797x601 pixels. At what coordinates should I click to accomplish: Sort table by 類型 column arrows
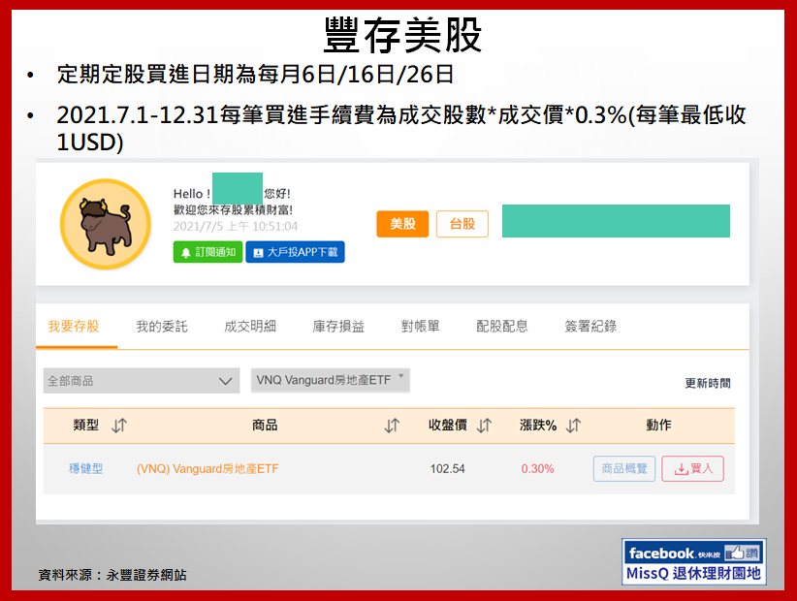pyautogui.click(x=119, y=426)
